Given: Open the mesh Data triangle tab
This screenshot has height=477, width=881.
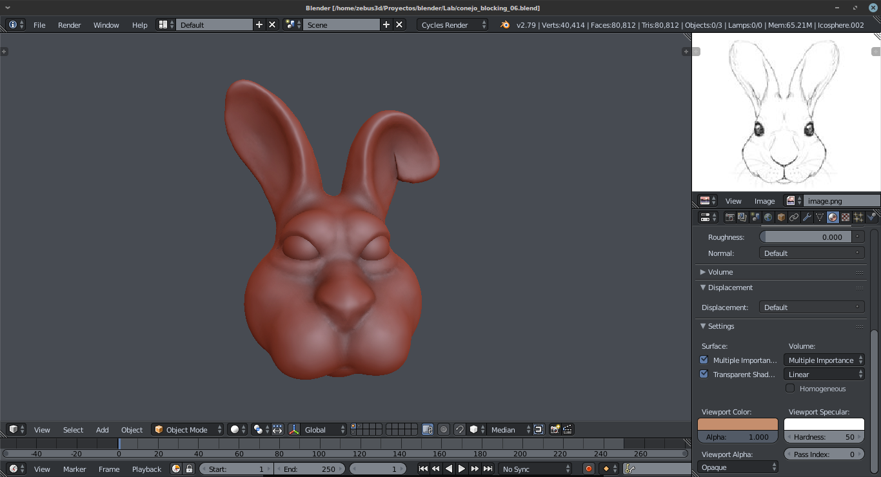Looking at the screenshot, I should click(x=820, y=217).
